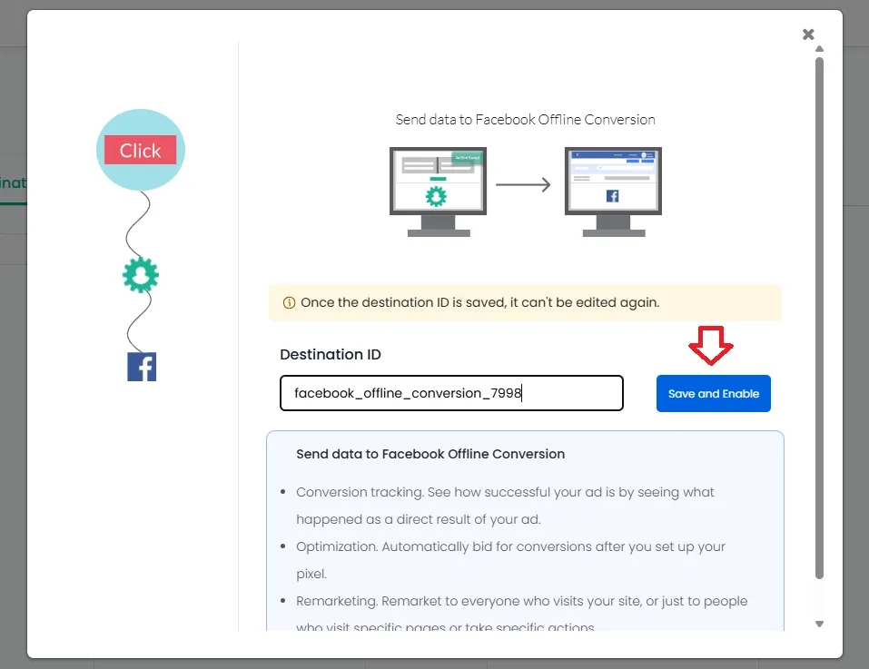Viewport: 869px width, 669px height.
Task: Focus the Destination ID input field
Action: click(x=451, y=393)
